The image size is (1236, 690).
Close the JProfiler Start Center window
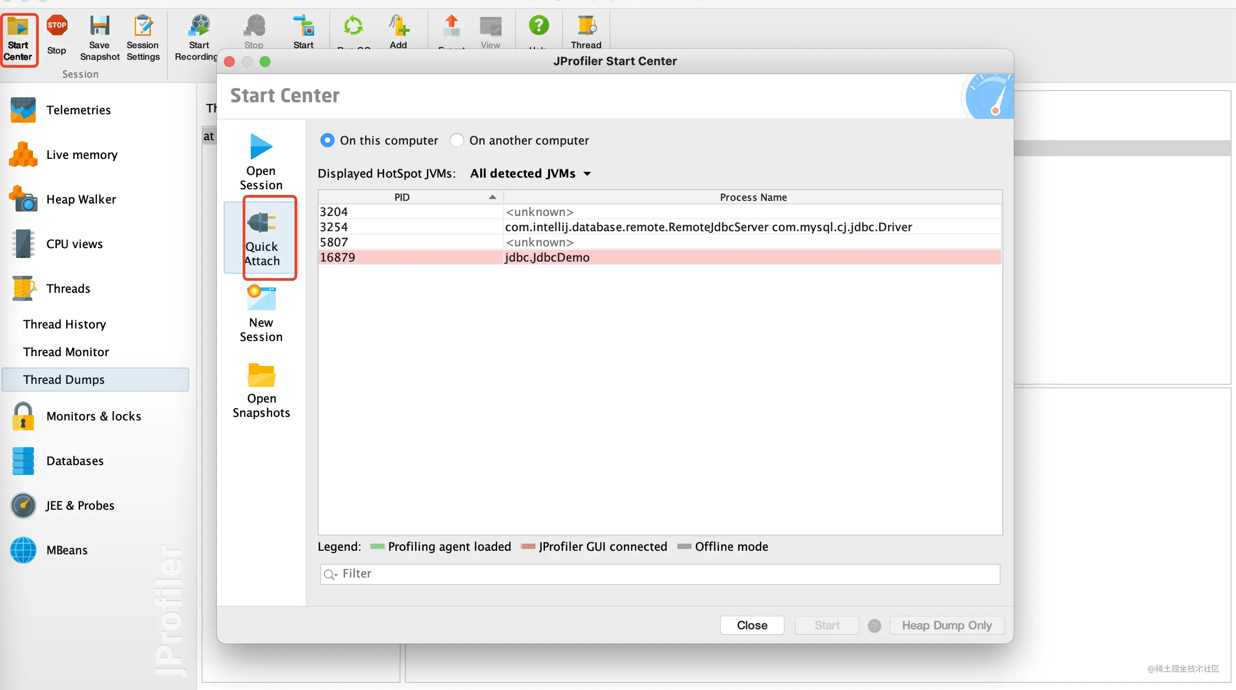click(x=229, y=62)
